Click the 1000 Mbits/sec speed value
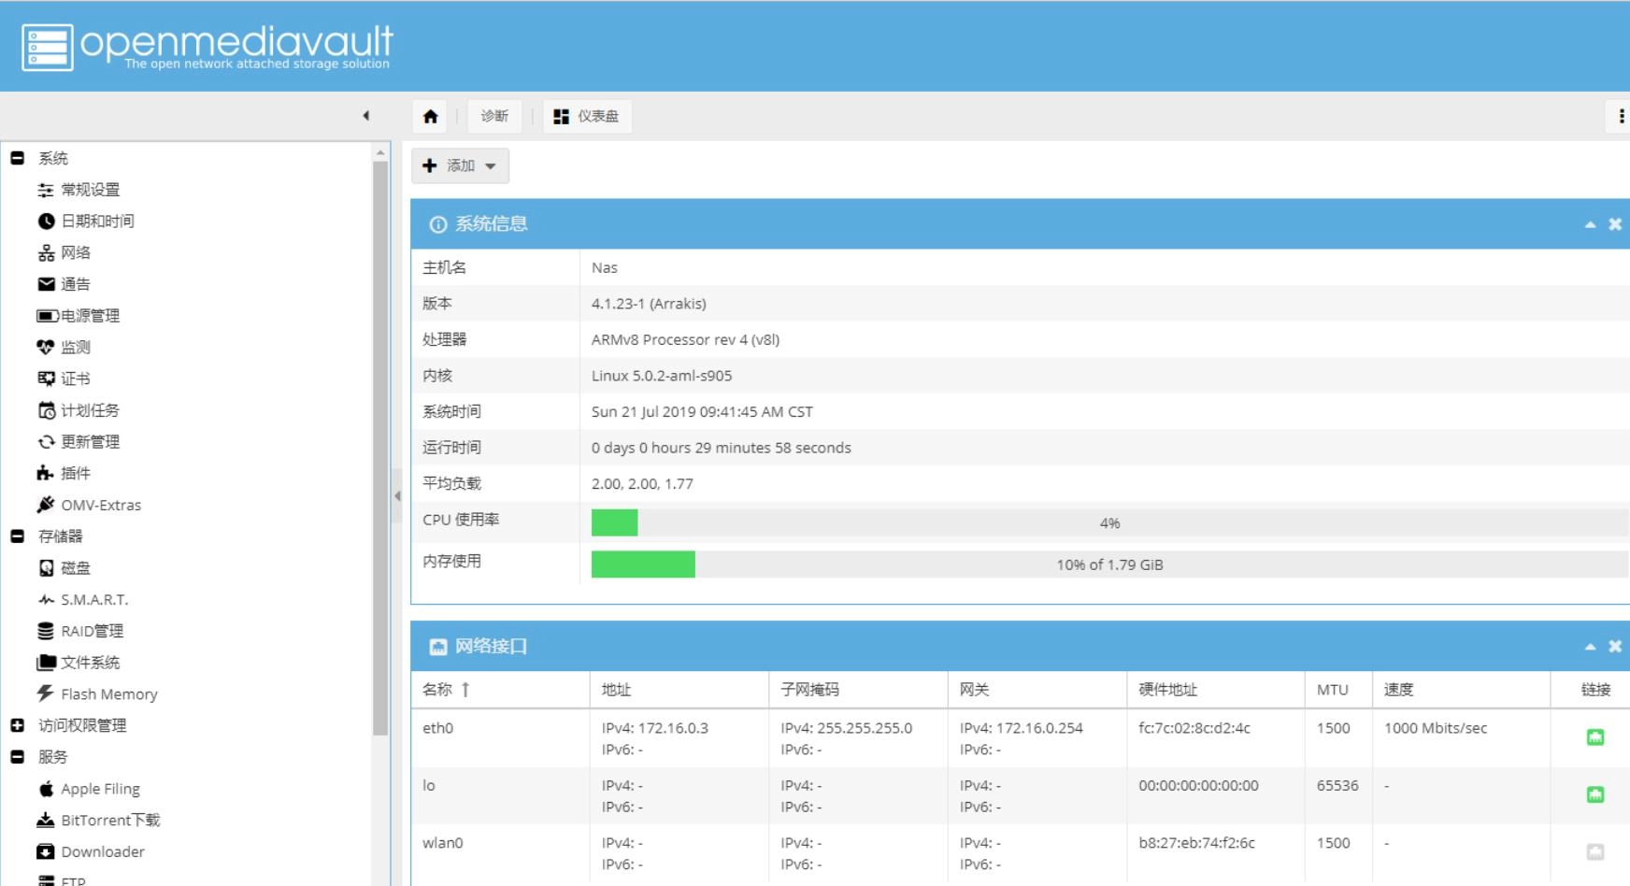The height and width of the screenshot is (886, 1630). point(1436,728)
